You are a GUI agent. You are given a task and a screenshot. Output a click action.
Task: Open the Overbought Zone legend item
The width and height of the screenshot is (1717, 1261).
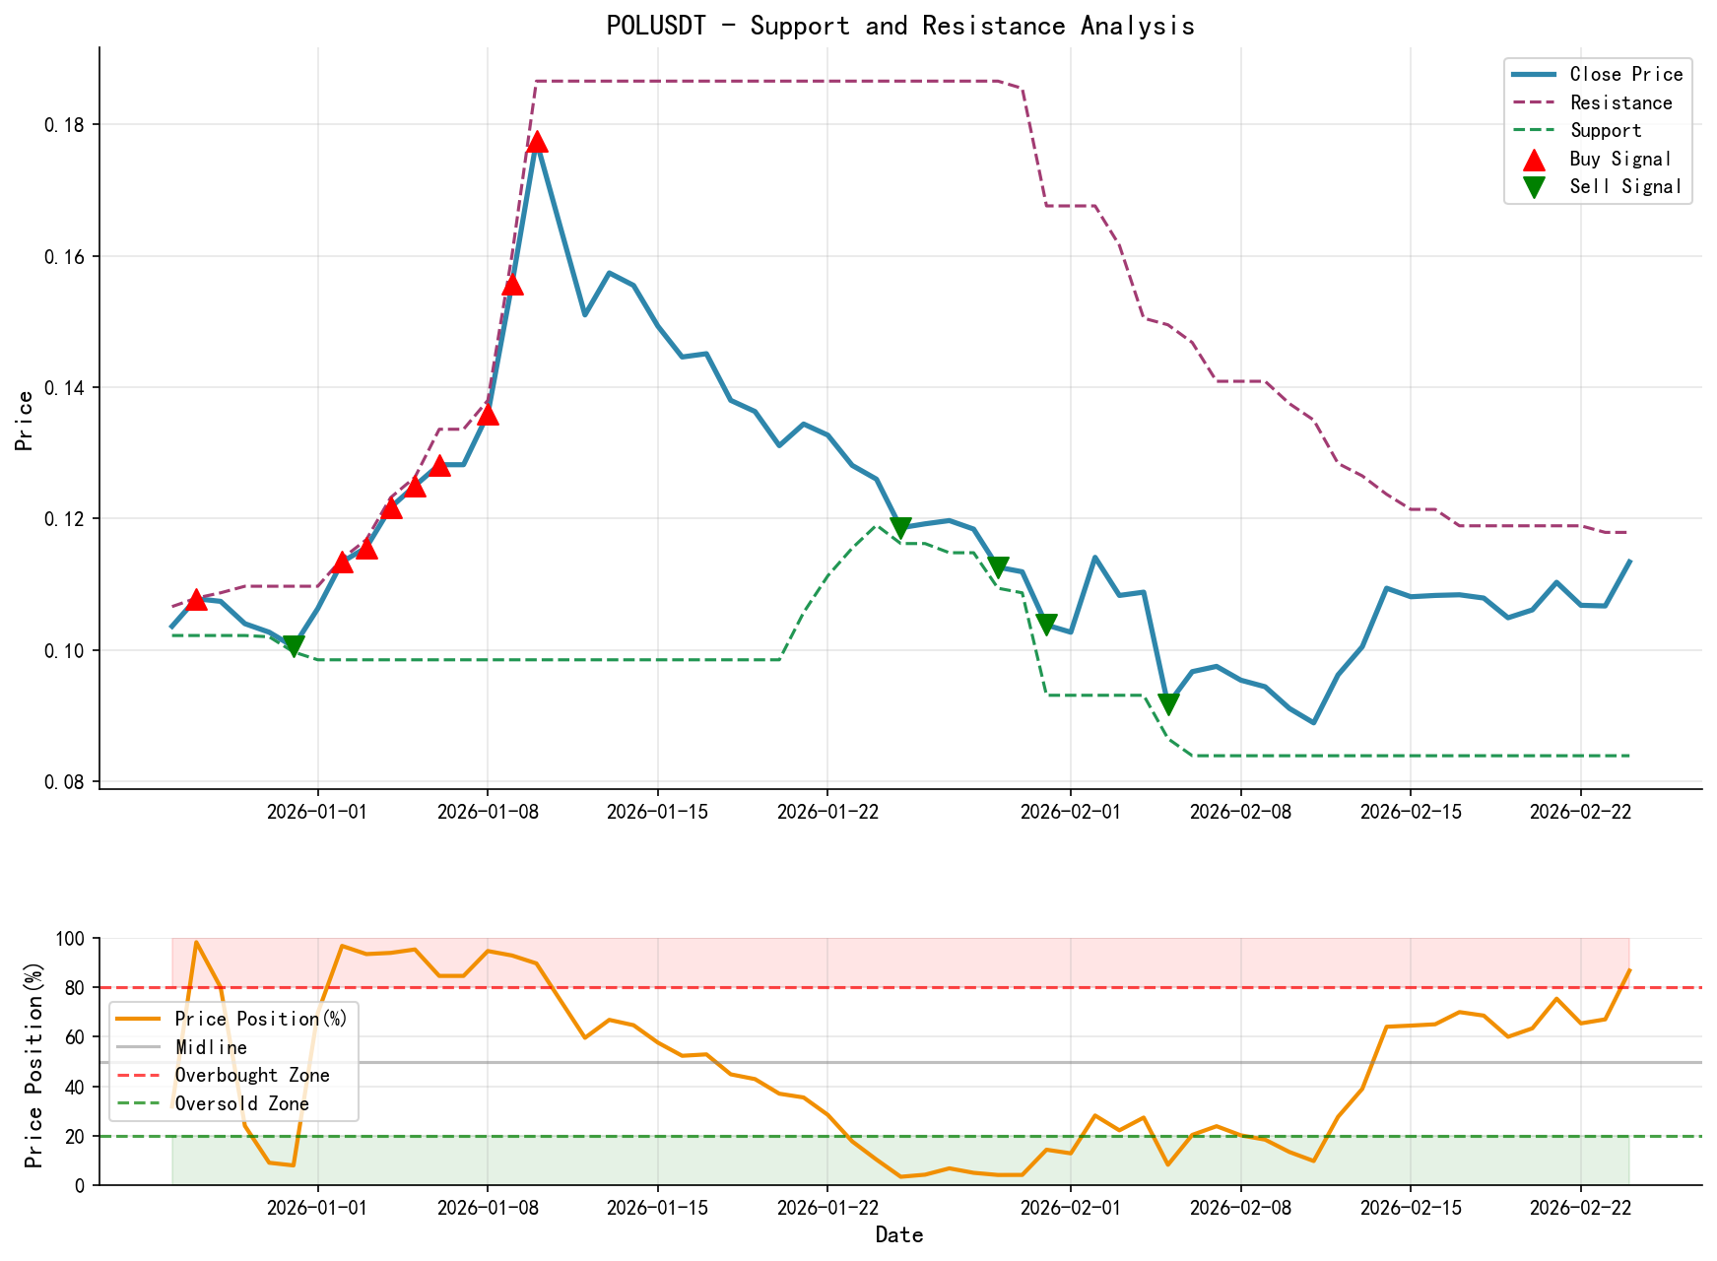pos(251,1075)
